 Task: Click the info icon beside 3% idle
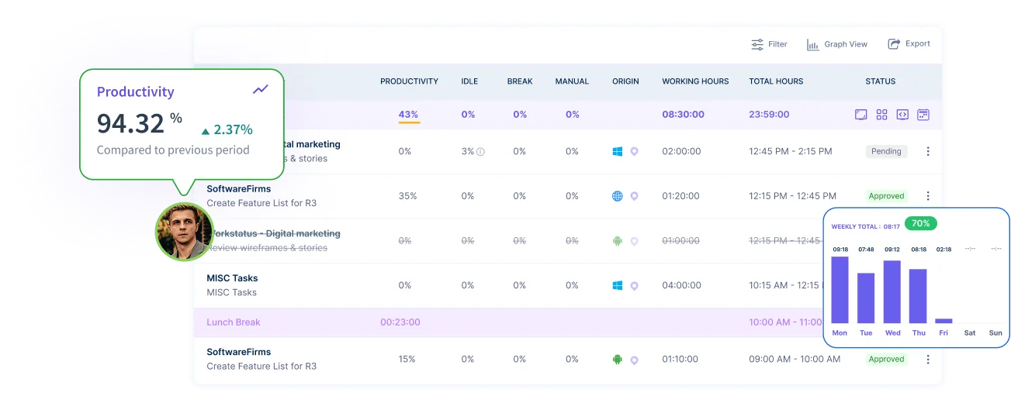tap(480, 152)
